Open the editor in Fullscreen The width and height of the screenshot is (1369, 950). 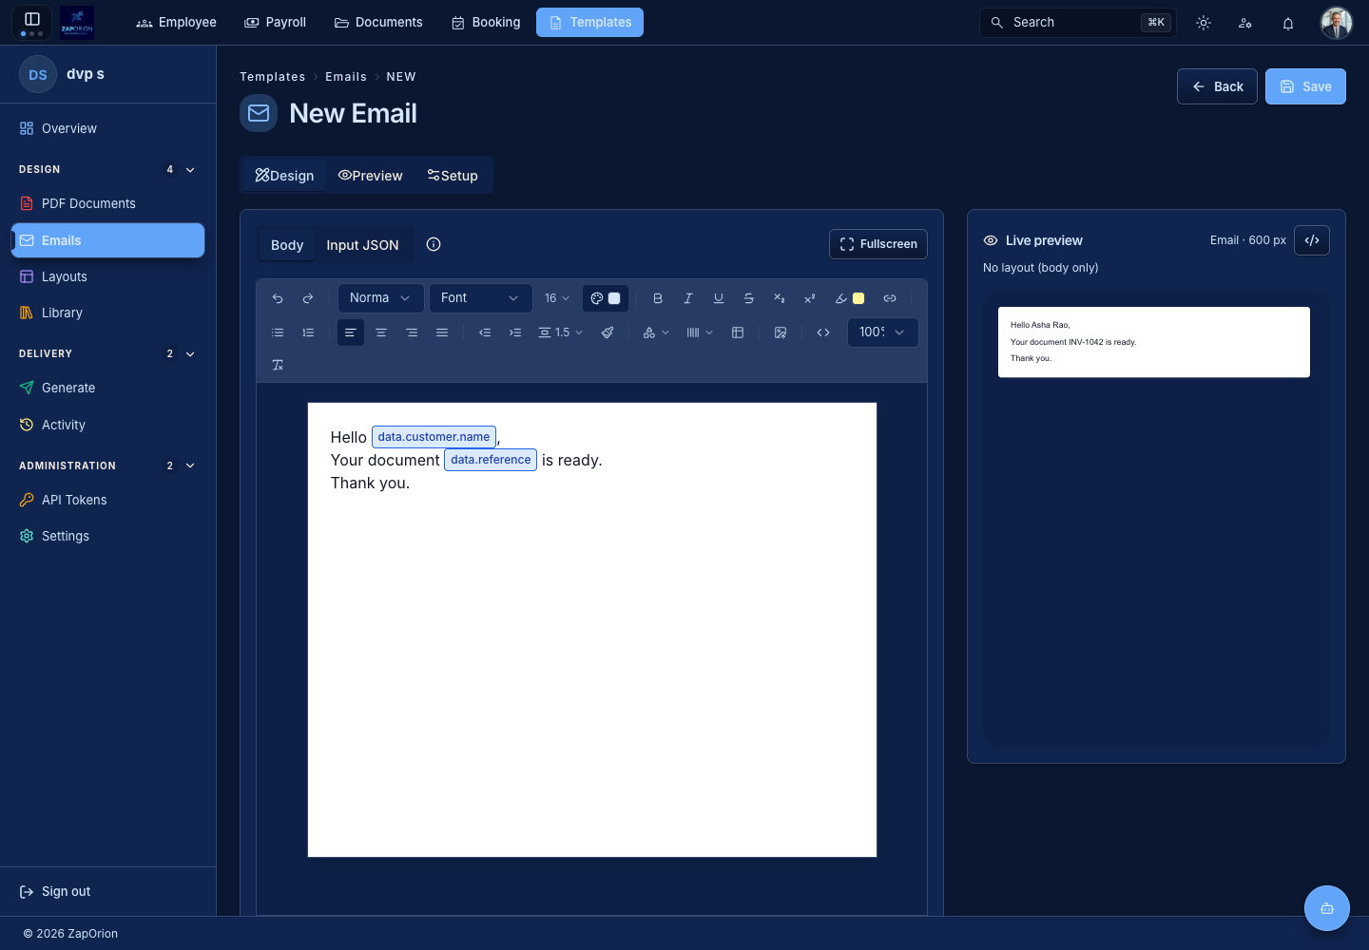pyautogui.click(x=878, y=244)
